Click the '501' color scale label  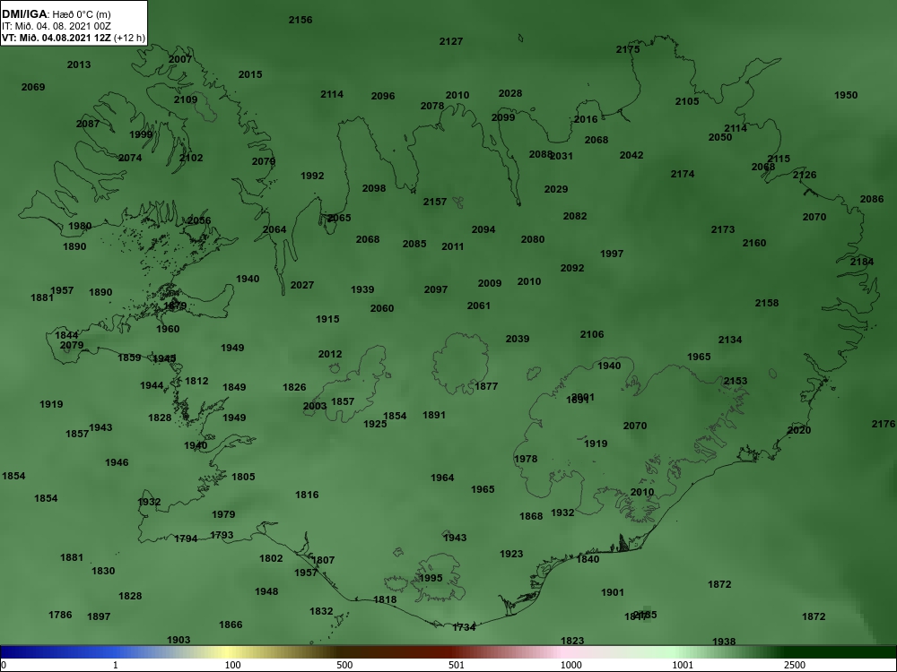(457, 665)
